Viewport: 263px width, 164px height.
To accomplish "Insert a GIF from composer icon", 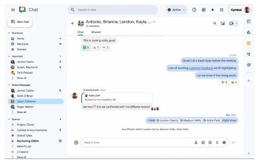I will point(210,143).
